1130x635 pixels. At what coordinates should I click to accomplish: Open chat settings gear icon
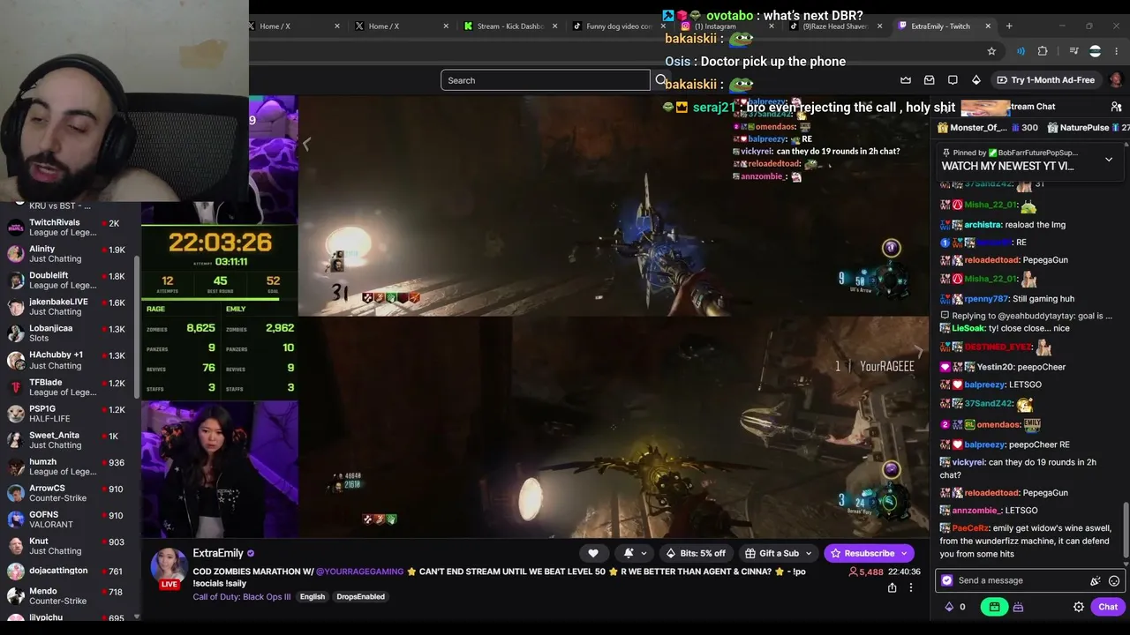[x=1079, y=607]
